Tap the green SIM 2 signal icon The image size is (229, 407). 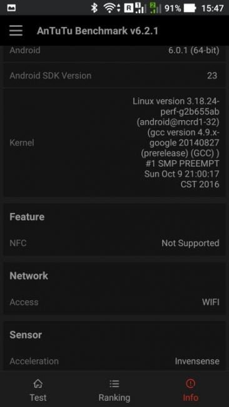click(156, 8)
